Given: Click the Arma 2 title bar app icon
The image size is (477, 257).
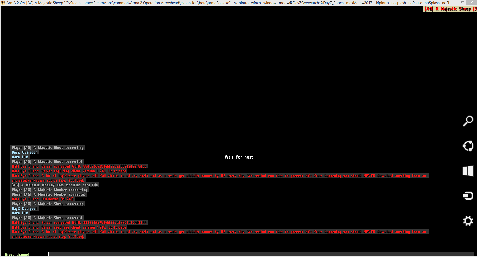Looking at the screenshot, I should pos(3,3).
